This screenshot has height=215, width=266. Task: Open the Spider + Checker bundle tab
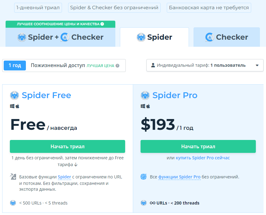(60, 37)
